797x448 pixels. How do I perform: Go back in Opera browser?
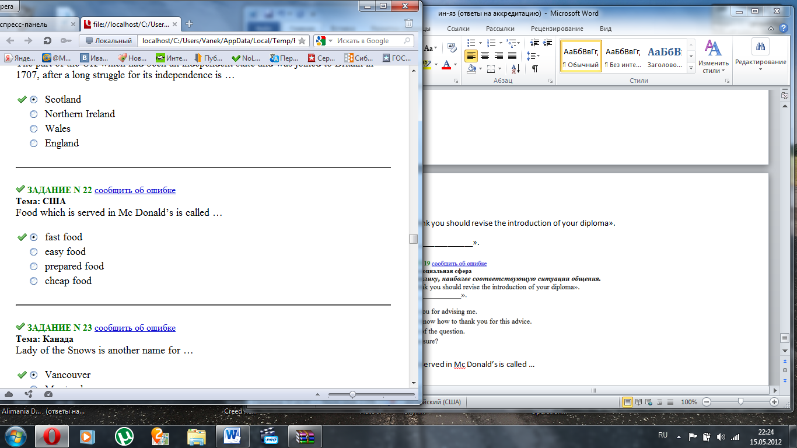point(11,41)
